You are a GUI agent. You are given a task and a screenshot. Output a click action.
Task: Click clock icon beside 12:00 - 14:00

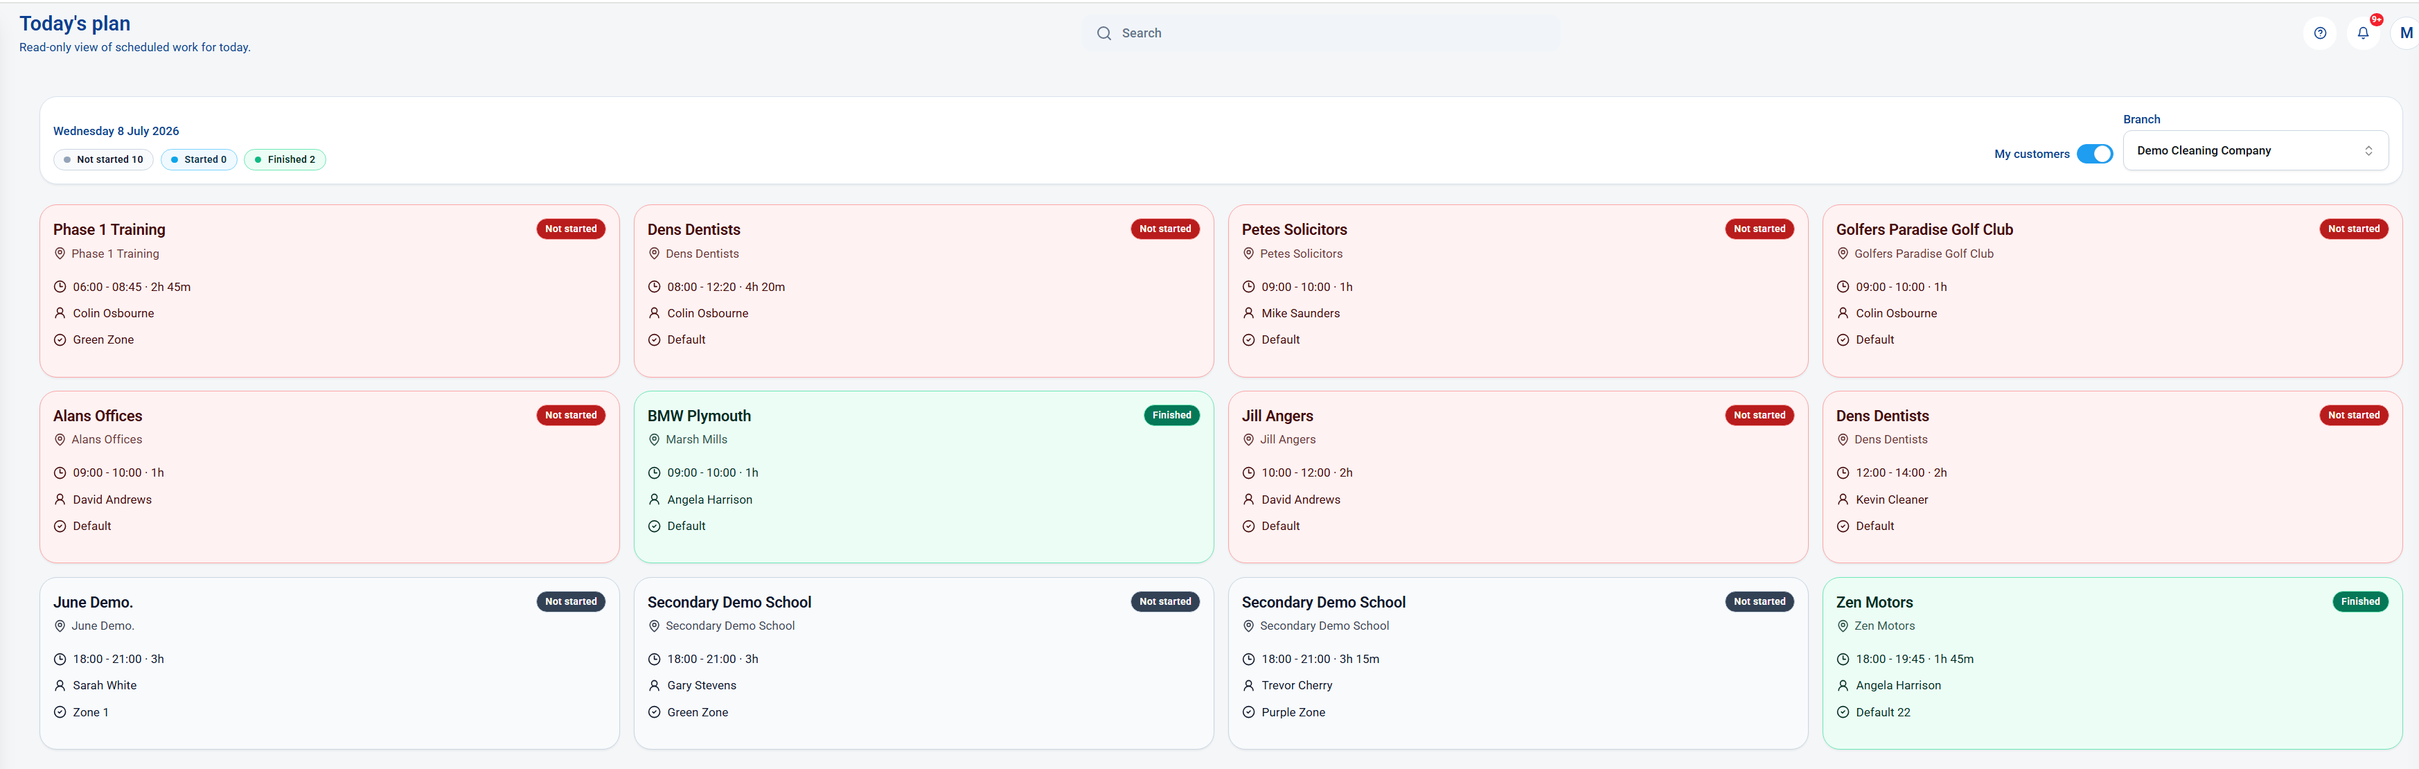[x=1843, y=473]
